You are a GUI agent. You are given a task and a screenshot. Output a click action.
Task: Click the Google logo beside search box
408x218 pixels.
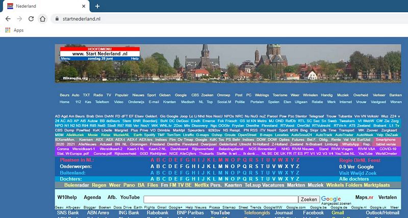click(330, 199)
